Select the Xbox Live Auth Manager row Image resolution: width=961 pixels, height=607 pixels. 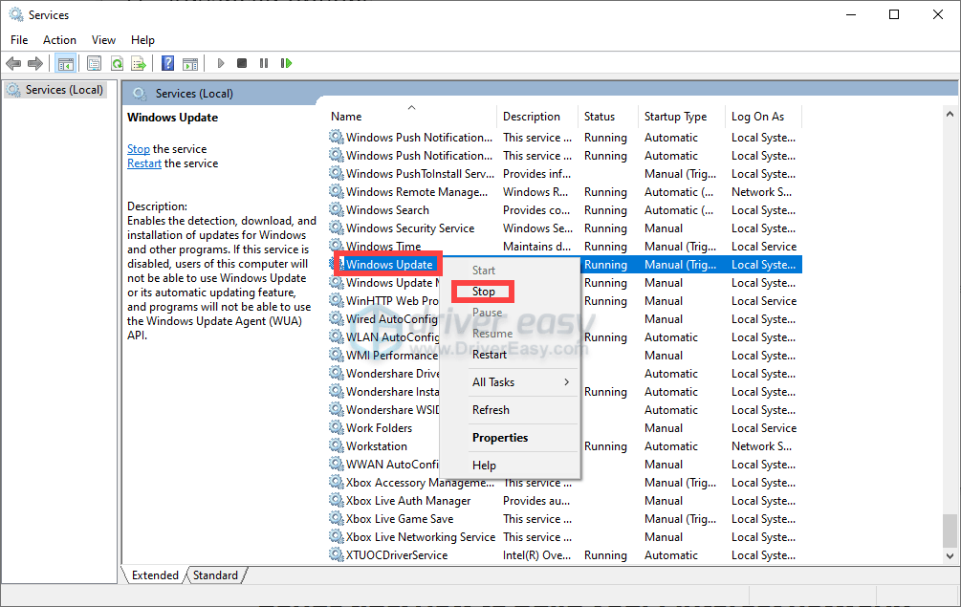pos(564,501)
